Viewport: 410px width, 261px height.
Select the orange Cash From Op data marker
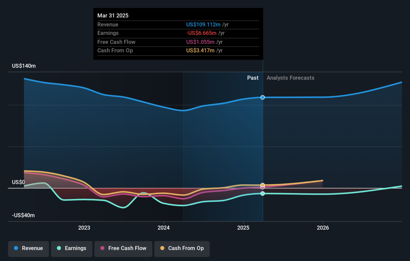pyautogui.click(x=263, y=185)
